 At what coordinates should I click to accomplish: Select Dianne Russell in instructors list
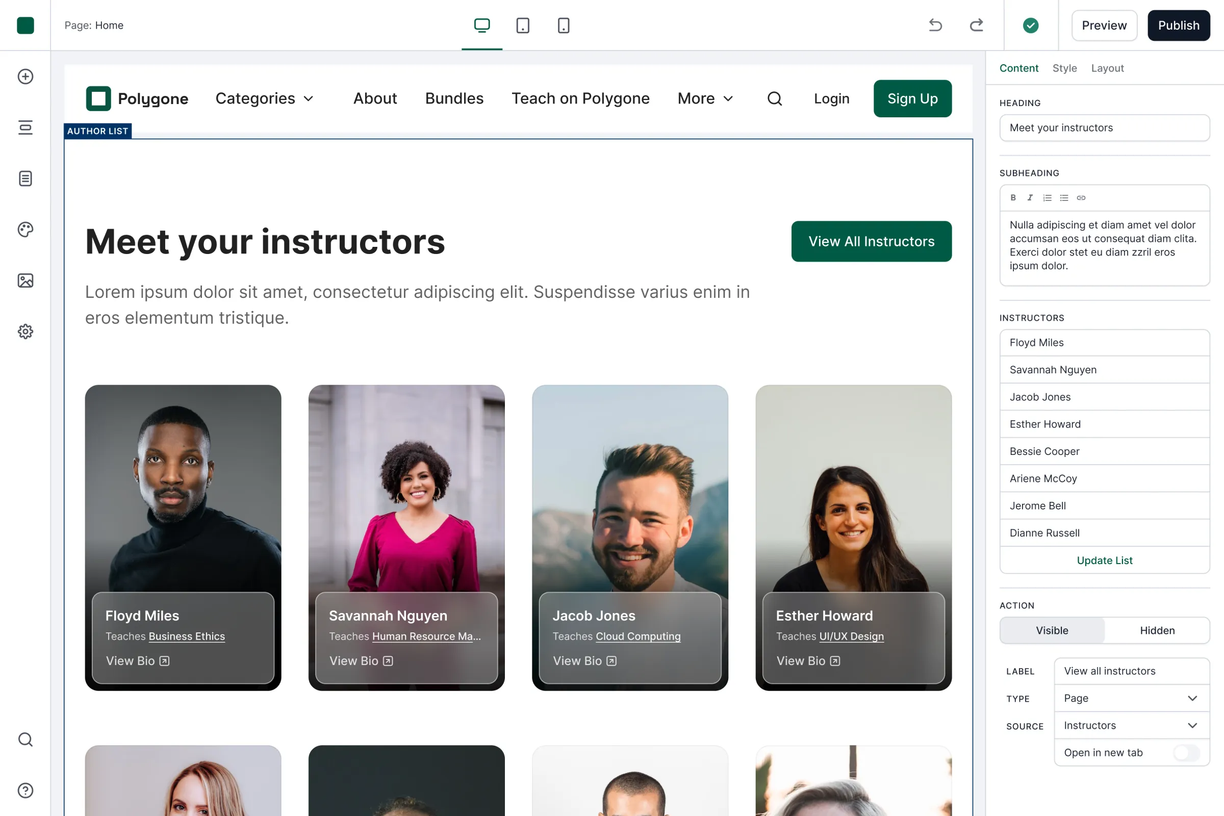click(x=1104, y=532)
